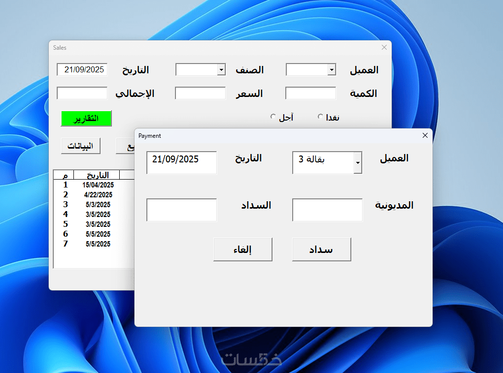The height and width of the screenshot is (373, 503).
Task: Click the م column header in list
Action: tap(64, 175)
